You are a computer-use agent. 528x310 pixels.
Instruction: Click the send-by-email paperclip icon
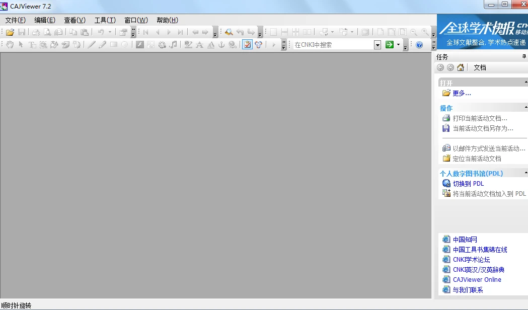58,32
